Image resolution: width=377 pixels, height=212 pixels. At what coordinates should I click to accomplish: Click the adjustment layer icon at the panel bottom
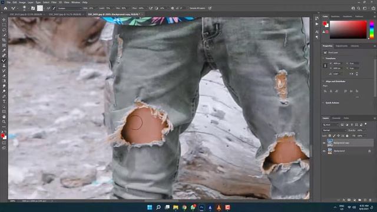354,200
